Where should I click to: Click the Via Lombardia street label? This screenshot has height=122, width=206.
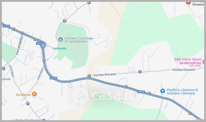pos(19,45)
